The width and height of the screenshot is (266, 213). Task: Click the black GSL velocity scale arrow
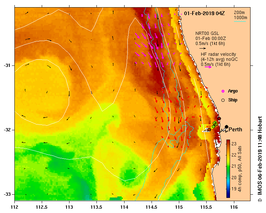click(203, 48)
